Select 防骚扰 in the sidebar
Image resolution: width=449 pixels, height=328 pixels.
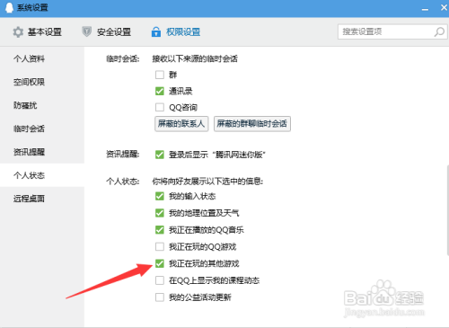[42, 105]
